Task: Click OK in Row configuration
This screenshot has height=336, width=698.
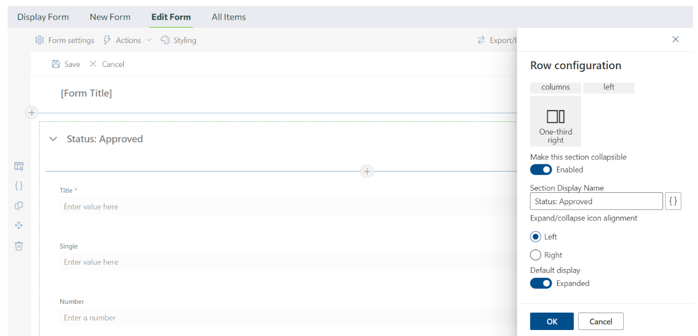Action: pos(552,321)
